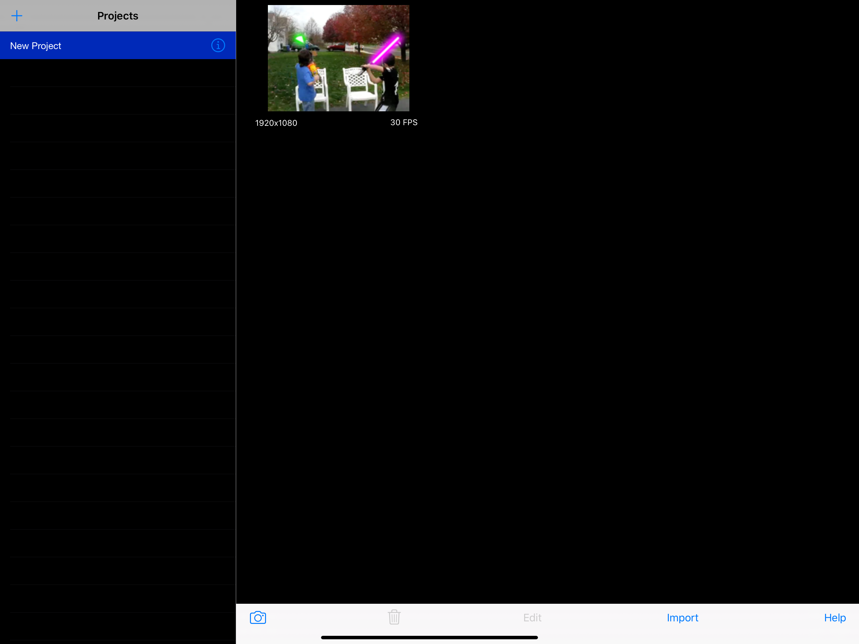Image resolution: width=859 pixels, height=644 pixels.
Task: Tap the camera icon to record video
Action: [258, 618]
